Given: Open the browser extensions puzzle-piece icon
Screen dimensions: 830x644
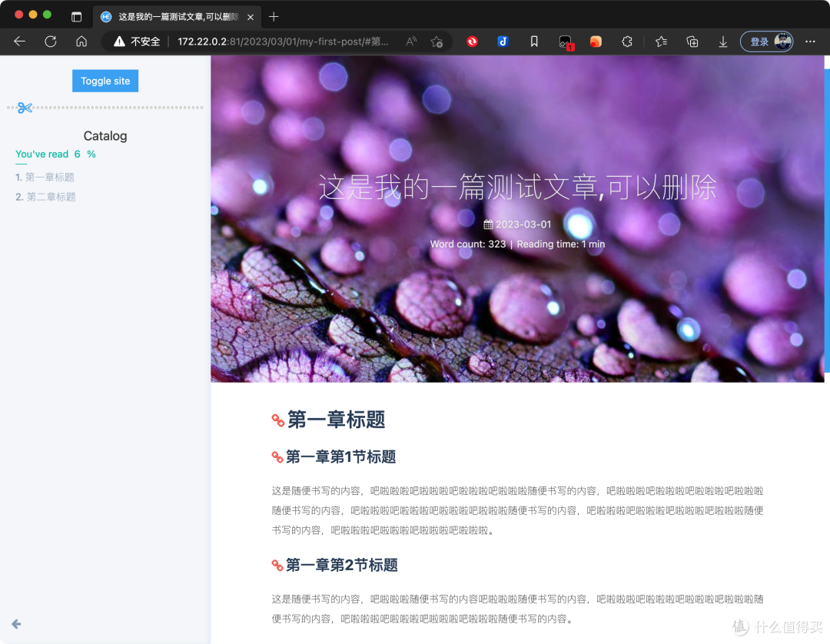Looking at the screenshot, I should pyautogui.click(x=629, y=41).
